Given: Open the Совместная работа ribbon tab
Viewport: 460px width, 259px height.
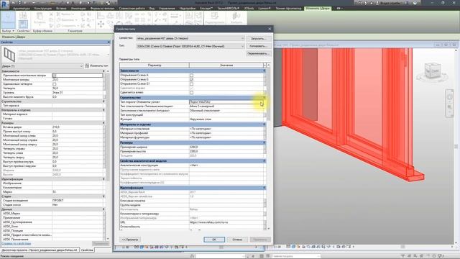Looking at the screenshot, I should [132, 8].
